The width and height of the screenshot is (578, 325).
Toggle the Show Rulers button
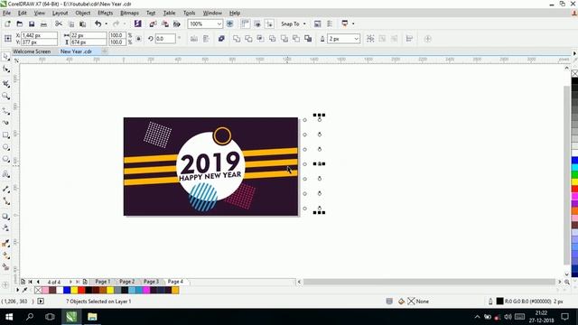click(245, 24)
